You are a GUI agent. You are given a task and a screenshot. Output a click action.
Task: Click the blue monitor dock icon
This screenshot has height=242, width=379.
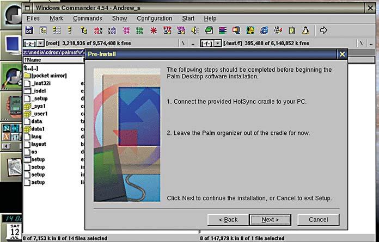pyautogui.click(x=11, y=45)
